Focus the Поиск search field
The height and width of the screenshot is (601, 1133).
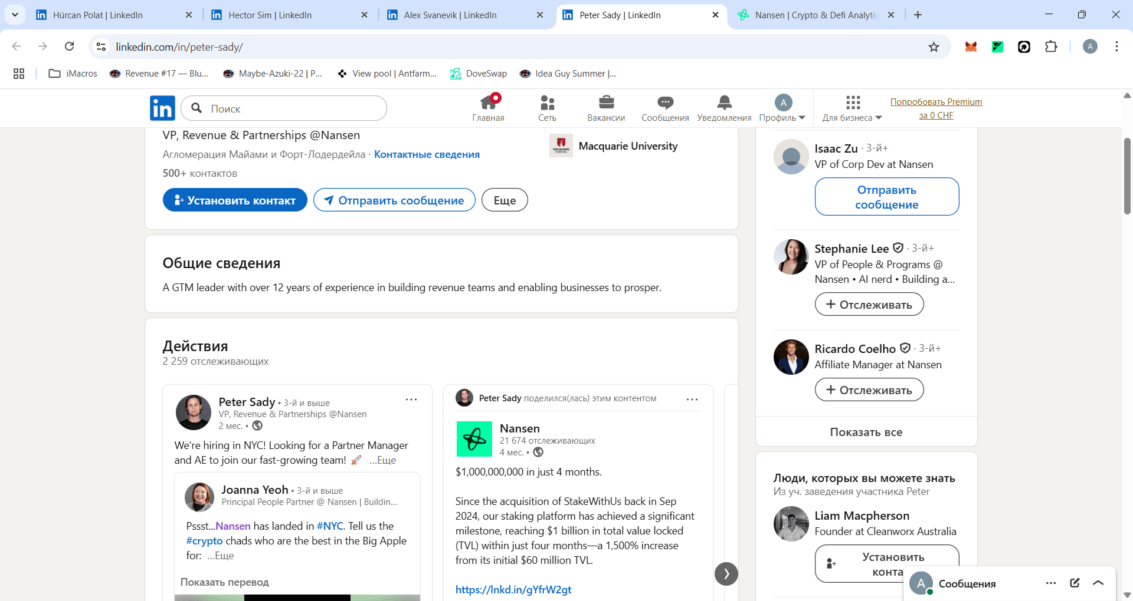point(284,108)
